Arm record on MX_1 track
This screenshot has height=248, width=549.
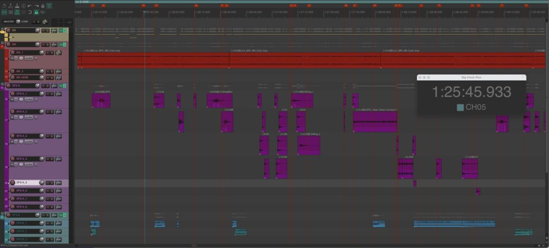coord(12,52)
